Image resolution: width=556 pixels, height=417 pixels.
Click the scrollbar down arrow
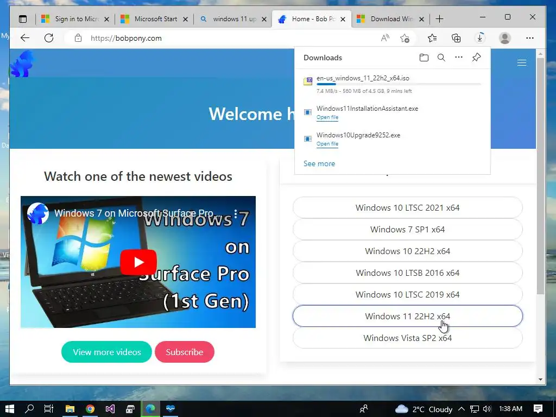click(x=540, y=380)
